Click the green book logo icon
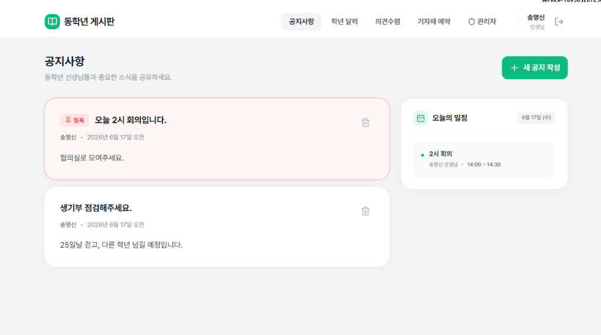Viewport: 601px width, 335px height. pyautogui.click(x=52, y=22)
